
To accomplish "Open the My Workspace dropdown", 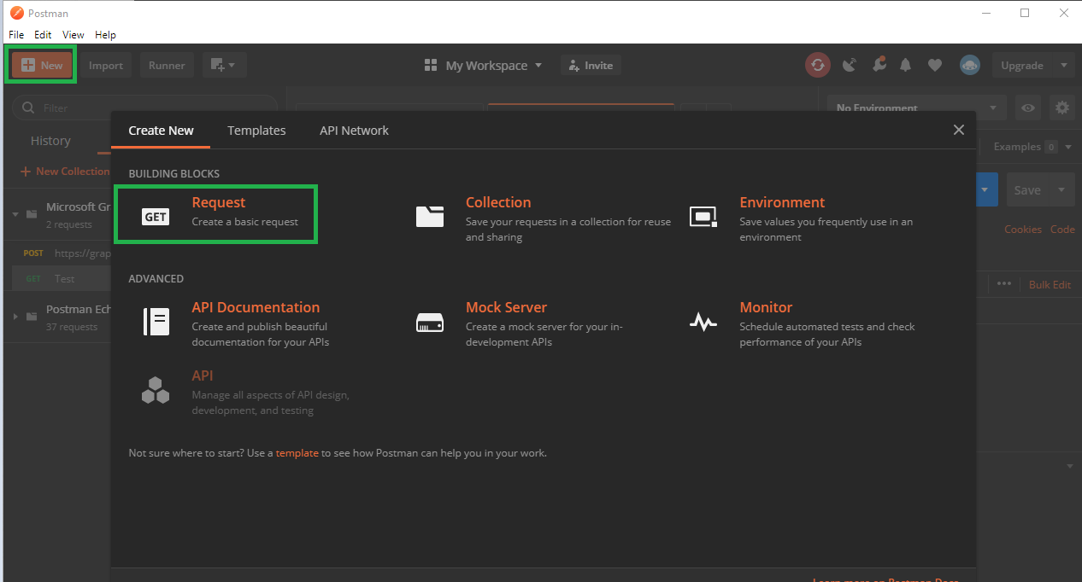I will (483, 66).
